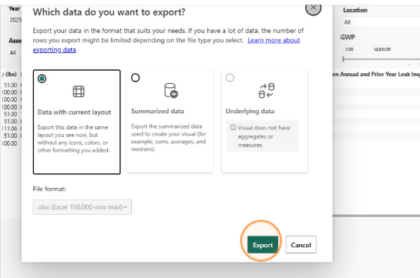Click the summarized data database icon
The image size is (420, 278).
[171, 90]
